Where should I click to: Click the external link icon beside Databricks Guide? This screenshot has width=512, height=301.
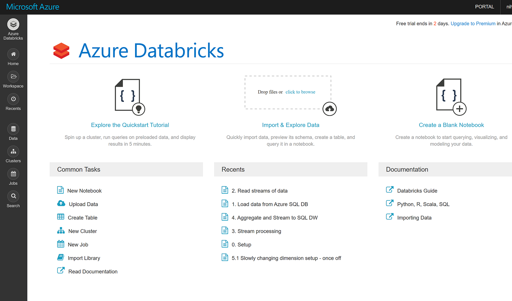click(390, 190)
